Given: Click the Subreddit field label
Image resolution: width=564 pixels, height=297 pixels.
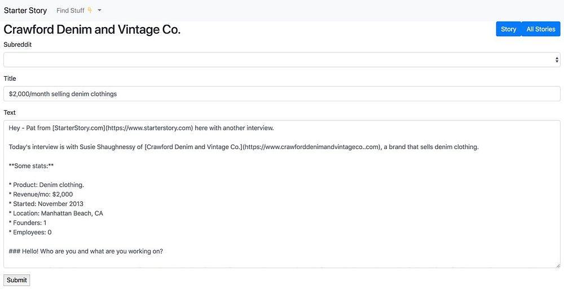Looking at the screenshot, I should click(x=21, y=45).
